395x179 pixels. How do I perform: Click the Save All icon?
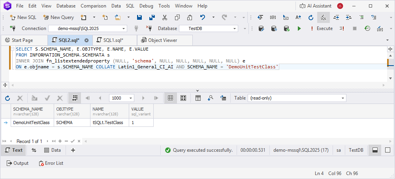[152, 17]
